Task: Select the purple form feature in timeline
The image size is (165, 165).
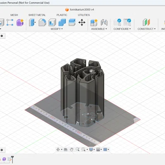Action: [x=4, y=159]
